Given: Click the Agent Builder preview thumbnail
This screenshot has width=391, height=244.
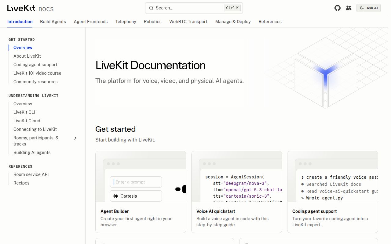Looking at the screenshot, I should [x=141, y=177].
